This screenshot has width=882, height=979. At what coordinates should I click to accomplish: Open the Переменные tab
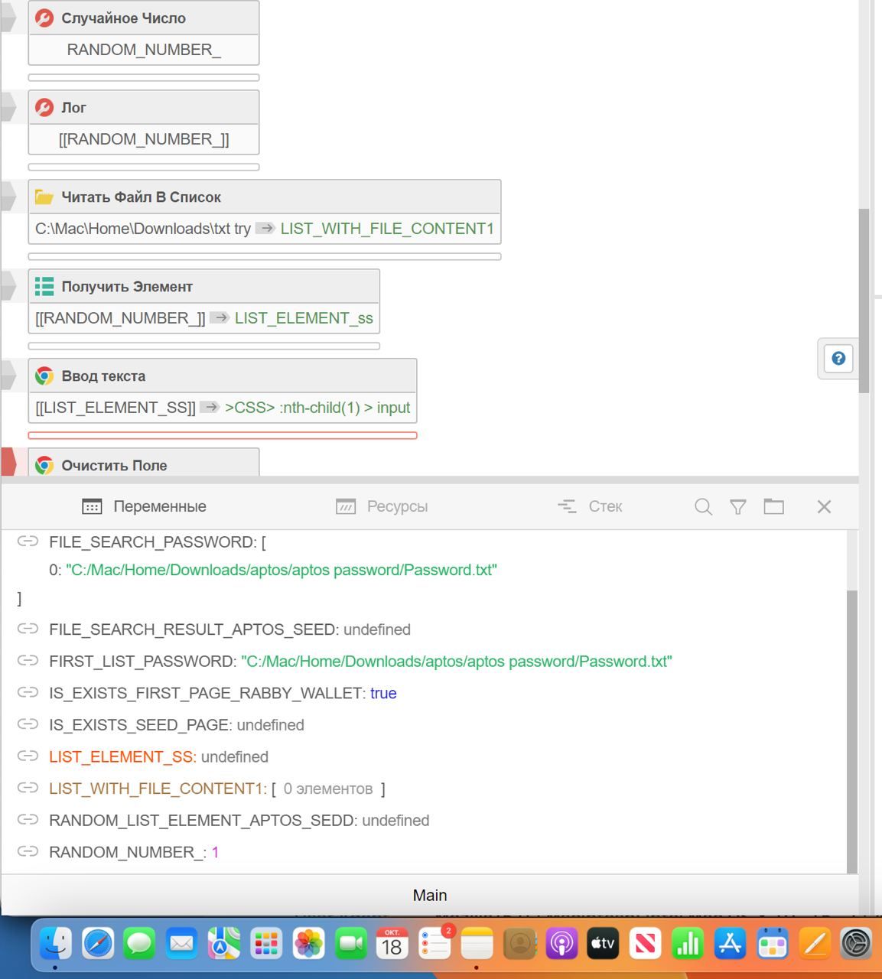[145, 506]
